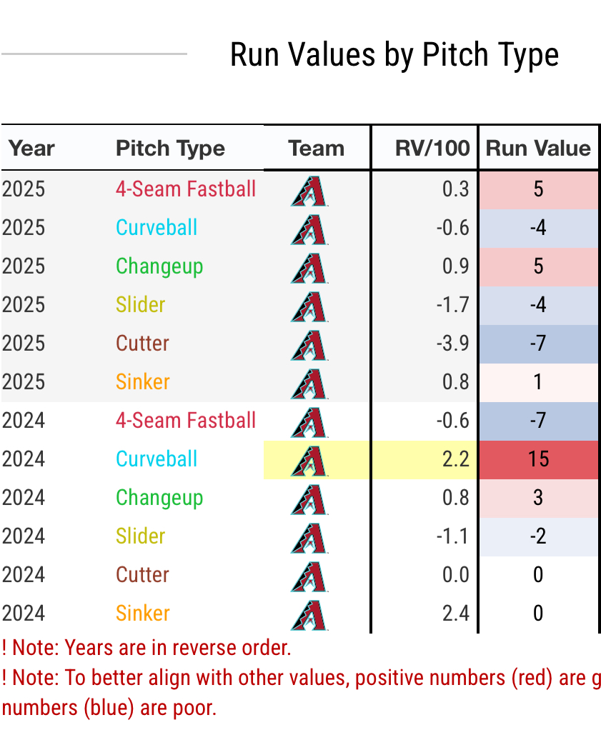Click the blue -7 Run Value cell for 2025 Cutter
601x730 pixels.
[x=538, y=344]
